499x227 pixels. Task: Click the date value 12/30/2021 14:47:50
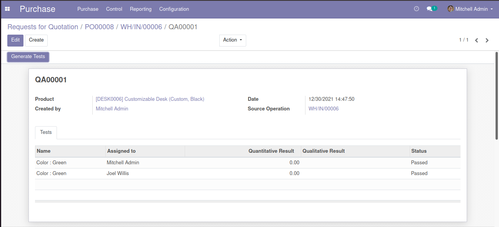point(331,99)
